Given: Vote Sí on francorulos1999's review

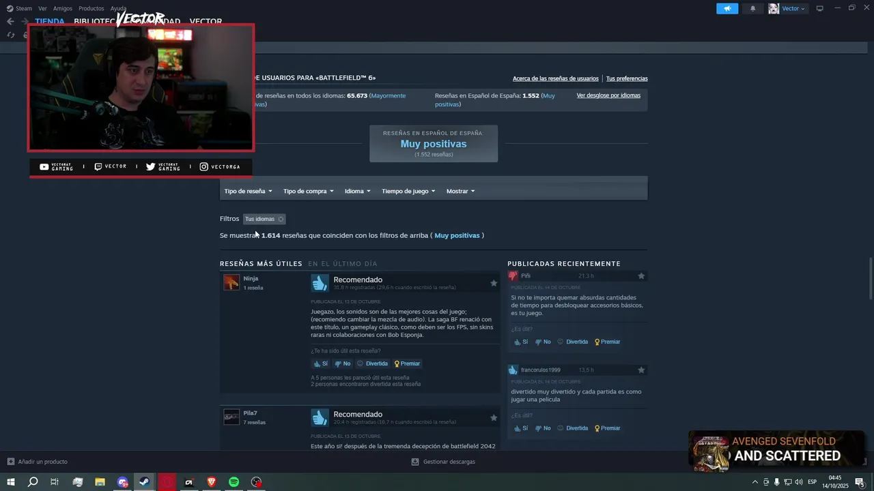Looking at the screenshot, I should pos(521,428).
